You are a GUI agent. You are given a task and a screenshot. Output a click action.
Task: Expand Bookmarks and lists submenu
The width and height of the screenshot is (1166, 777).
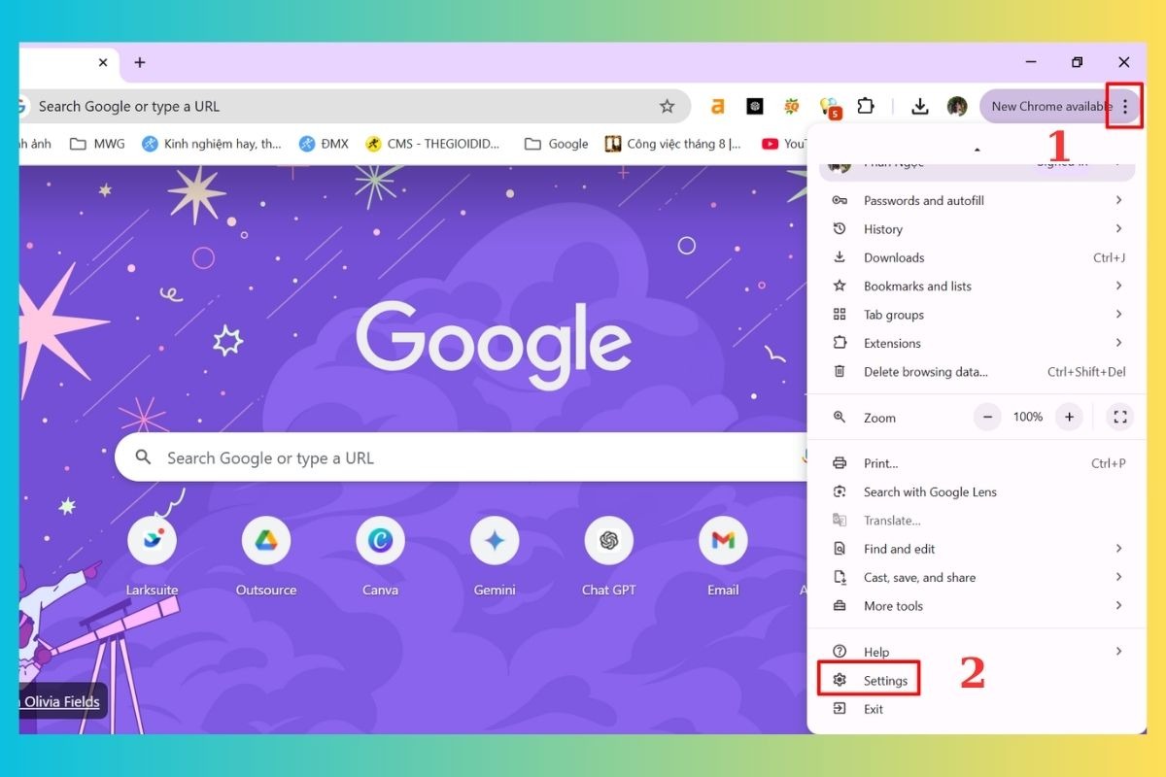977,286
